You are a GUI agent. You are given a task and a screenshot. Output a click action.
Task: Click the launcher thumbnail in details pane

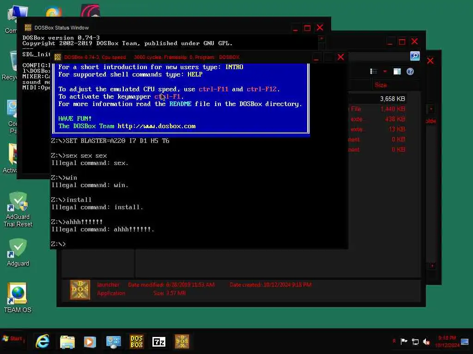click(80, 290)
